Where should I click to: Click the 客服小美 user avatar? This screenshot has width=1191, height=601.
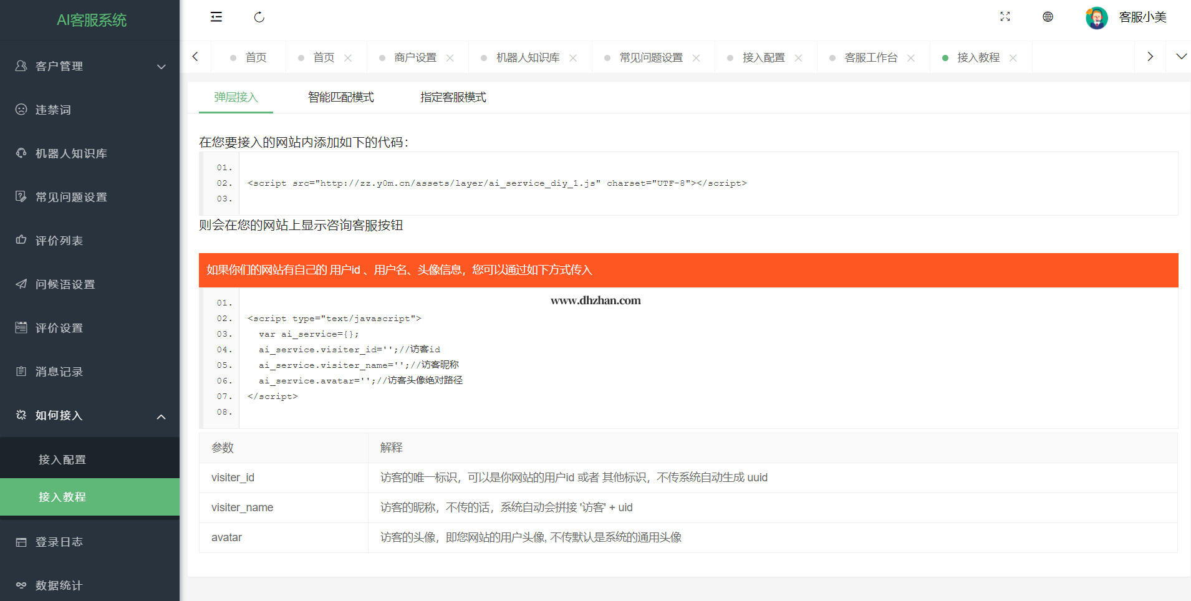coord(1096,17)
